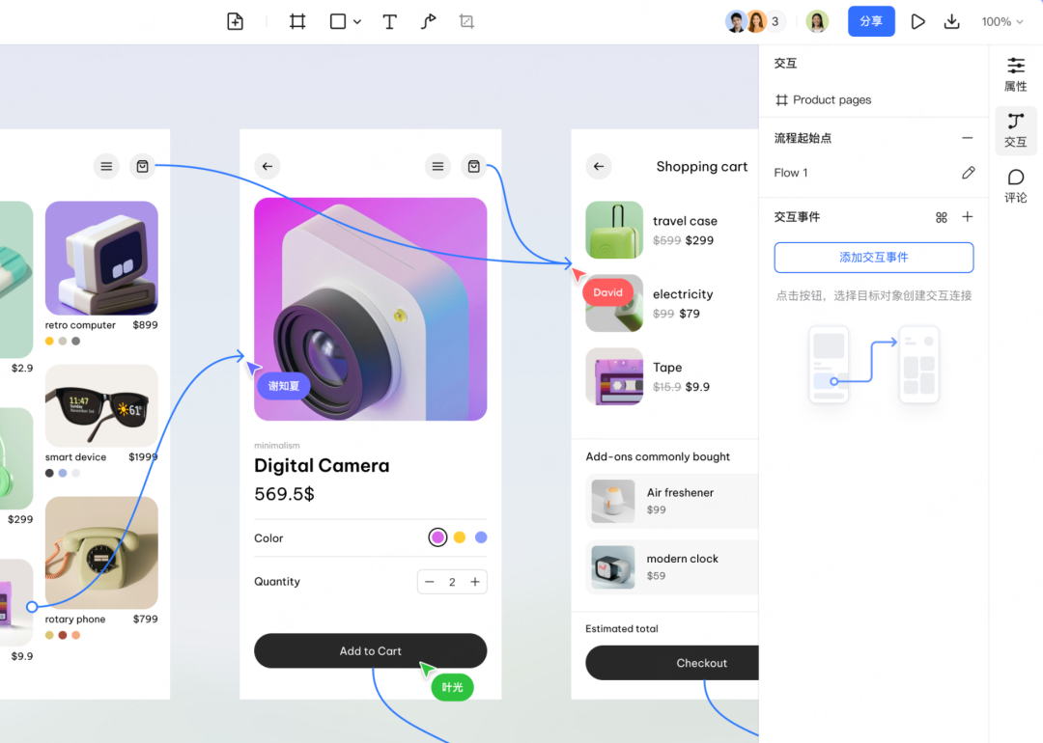Viewport: 1043px width, 743px height.
Task: Click the Tape cart item image
Action: pyautogui.click(x=614, y=376)
